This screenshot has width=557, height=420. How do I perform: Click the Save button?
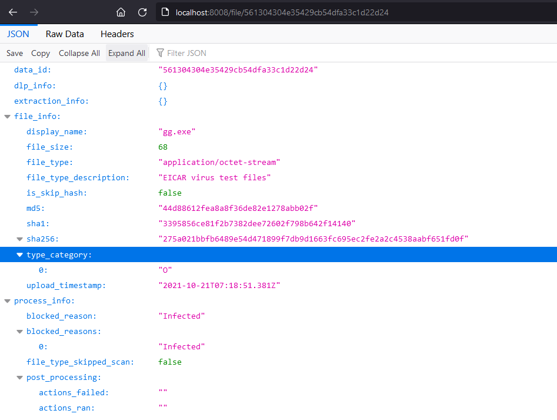pos(15,53)
